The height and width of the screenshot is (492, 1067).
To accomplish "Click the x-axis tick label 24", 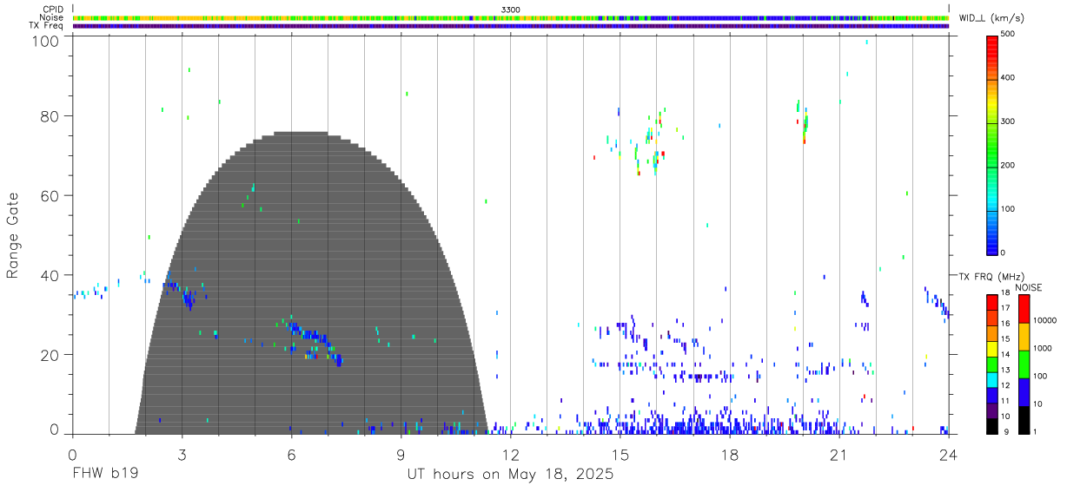I will [x=948, y=454].
